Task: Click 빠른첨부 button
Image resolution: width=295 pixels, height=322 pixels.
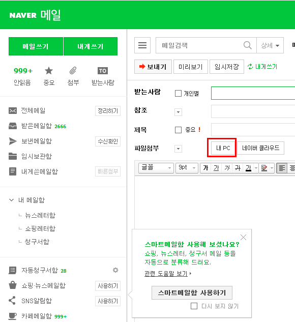Action: 108,171
